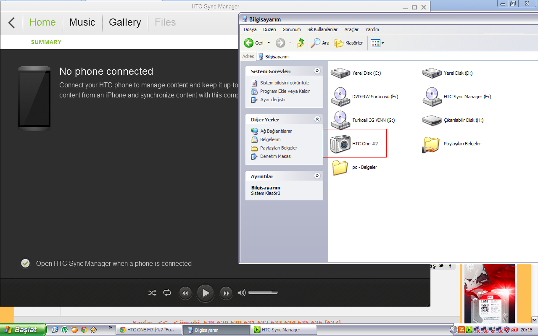
Task: Select the 'pc - Belgeler' folder icon
Action: tap(340, 167)
